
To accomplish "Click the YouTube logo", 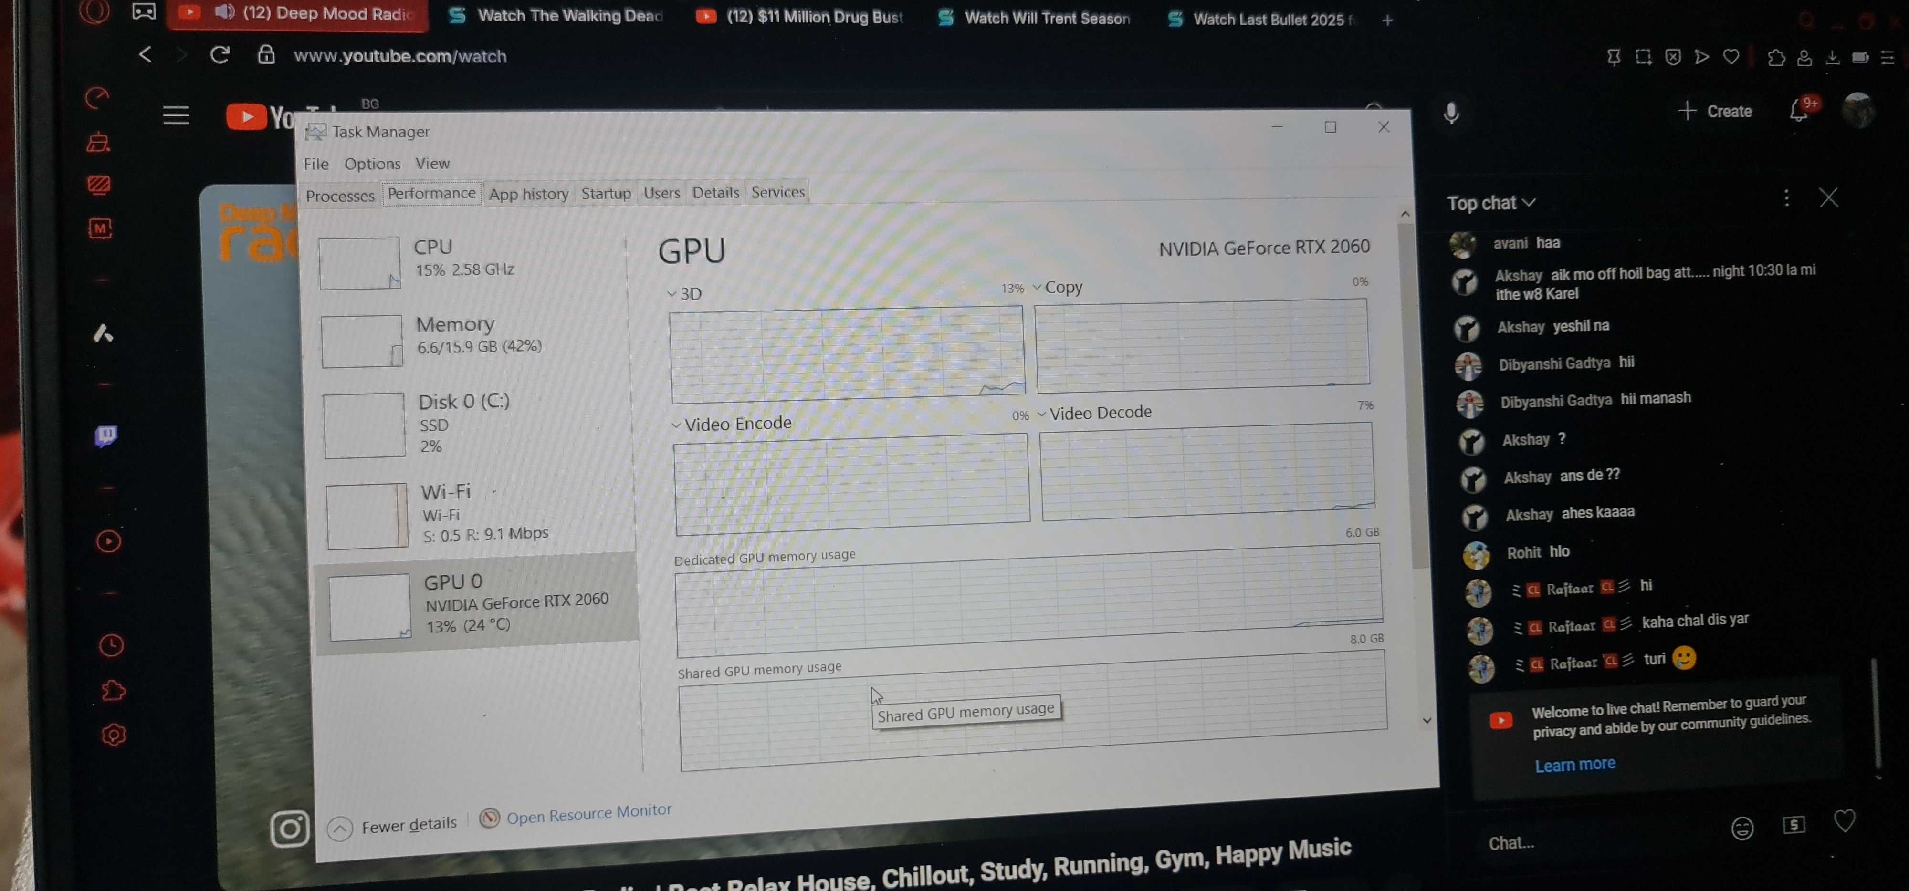I will click(260, 117).
